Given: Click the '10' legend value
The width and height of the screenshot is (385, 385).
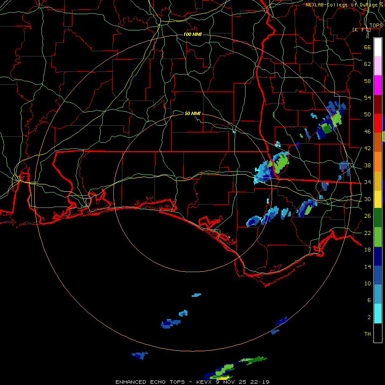Looking at the screenshot, I should [367, 283].
